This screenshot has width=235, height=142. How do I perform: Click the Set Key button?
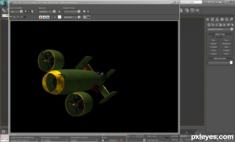pyautogui.click(x=175, y=140)
